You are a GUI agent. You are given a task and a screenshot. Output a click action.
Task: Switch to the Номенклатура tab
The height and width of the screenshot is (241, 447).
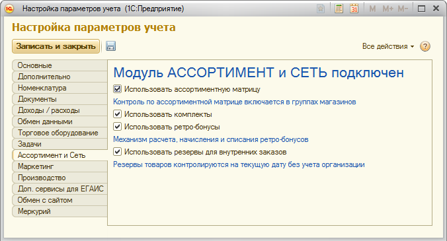click(60, 88)
